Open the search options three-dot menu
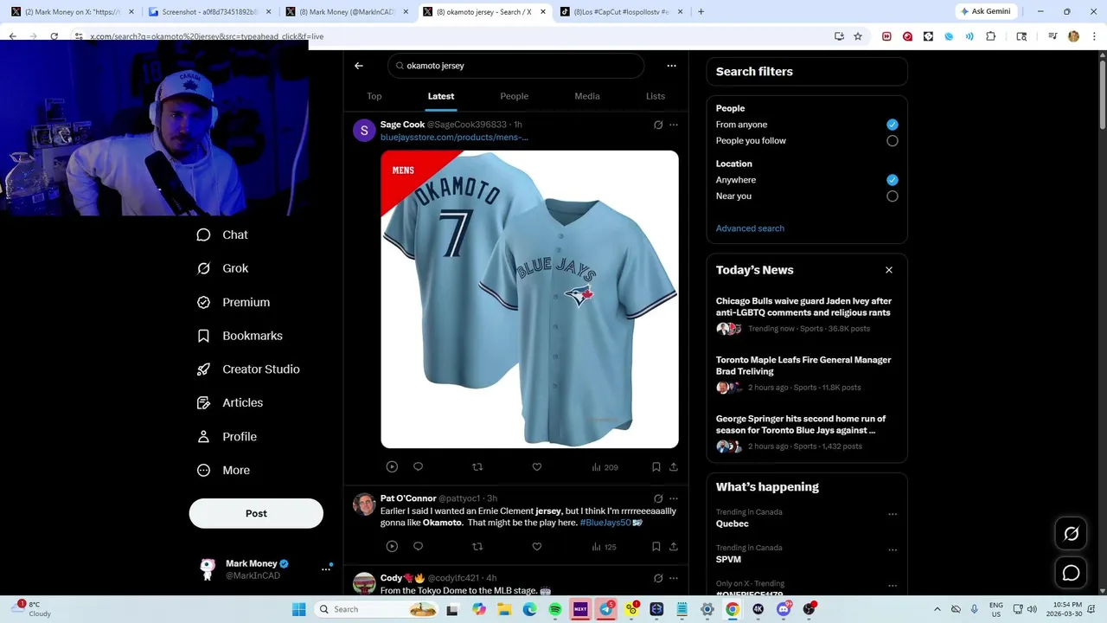The image size is (1107, 623). 671,66
